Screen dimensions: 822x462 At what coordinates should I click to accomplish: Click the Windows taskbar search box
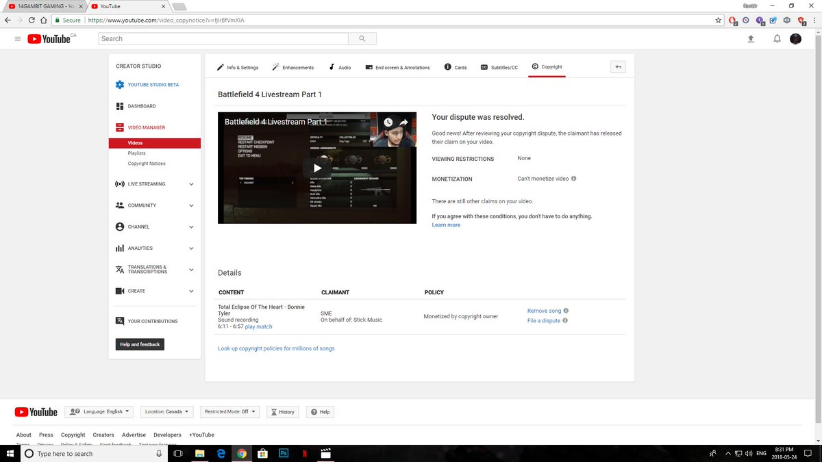pos(93,453)
